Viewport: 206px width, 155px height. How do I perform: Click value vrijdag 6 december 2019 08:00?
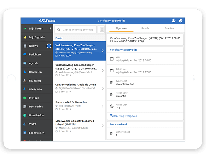[x=134, y=60]
